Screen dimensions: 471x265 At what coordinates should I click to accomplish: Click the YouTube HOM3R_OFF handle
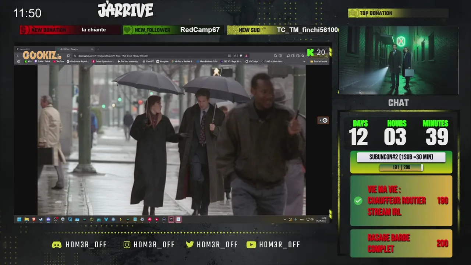pyautogui.click(x=273, y=245)
